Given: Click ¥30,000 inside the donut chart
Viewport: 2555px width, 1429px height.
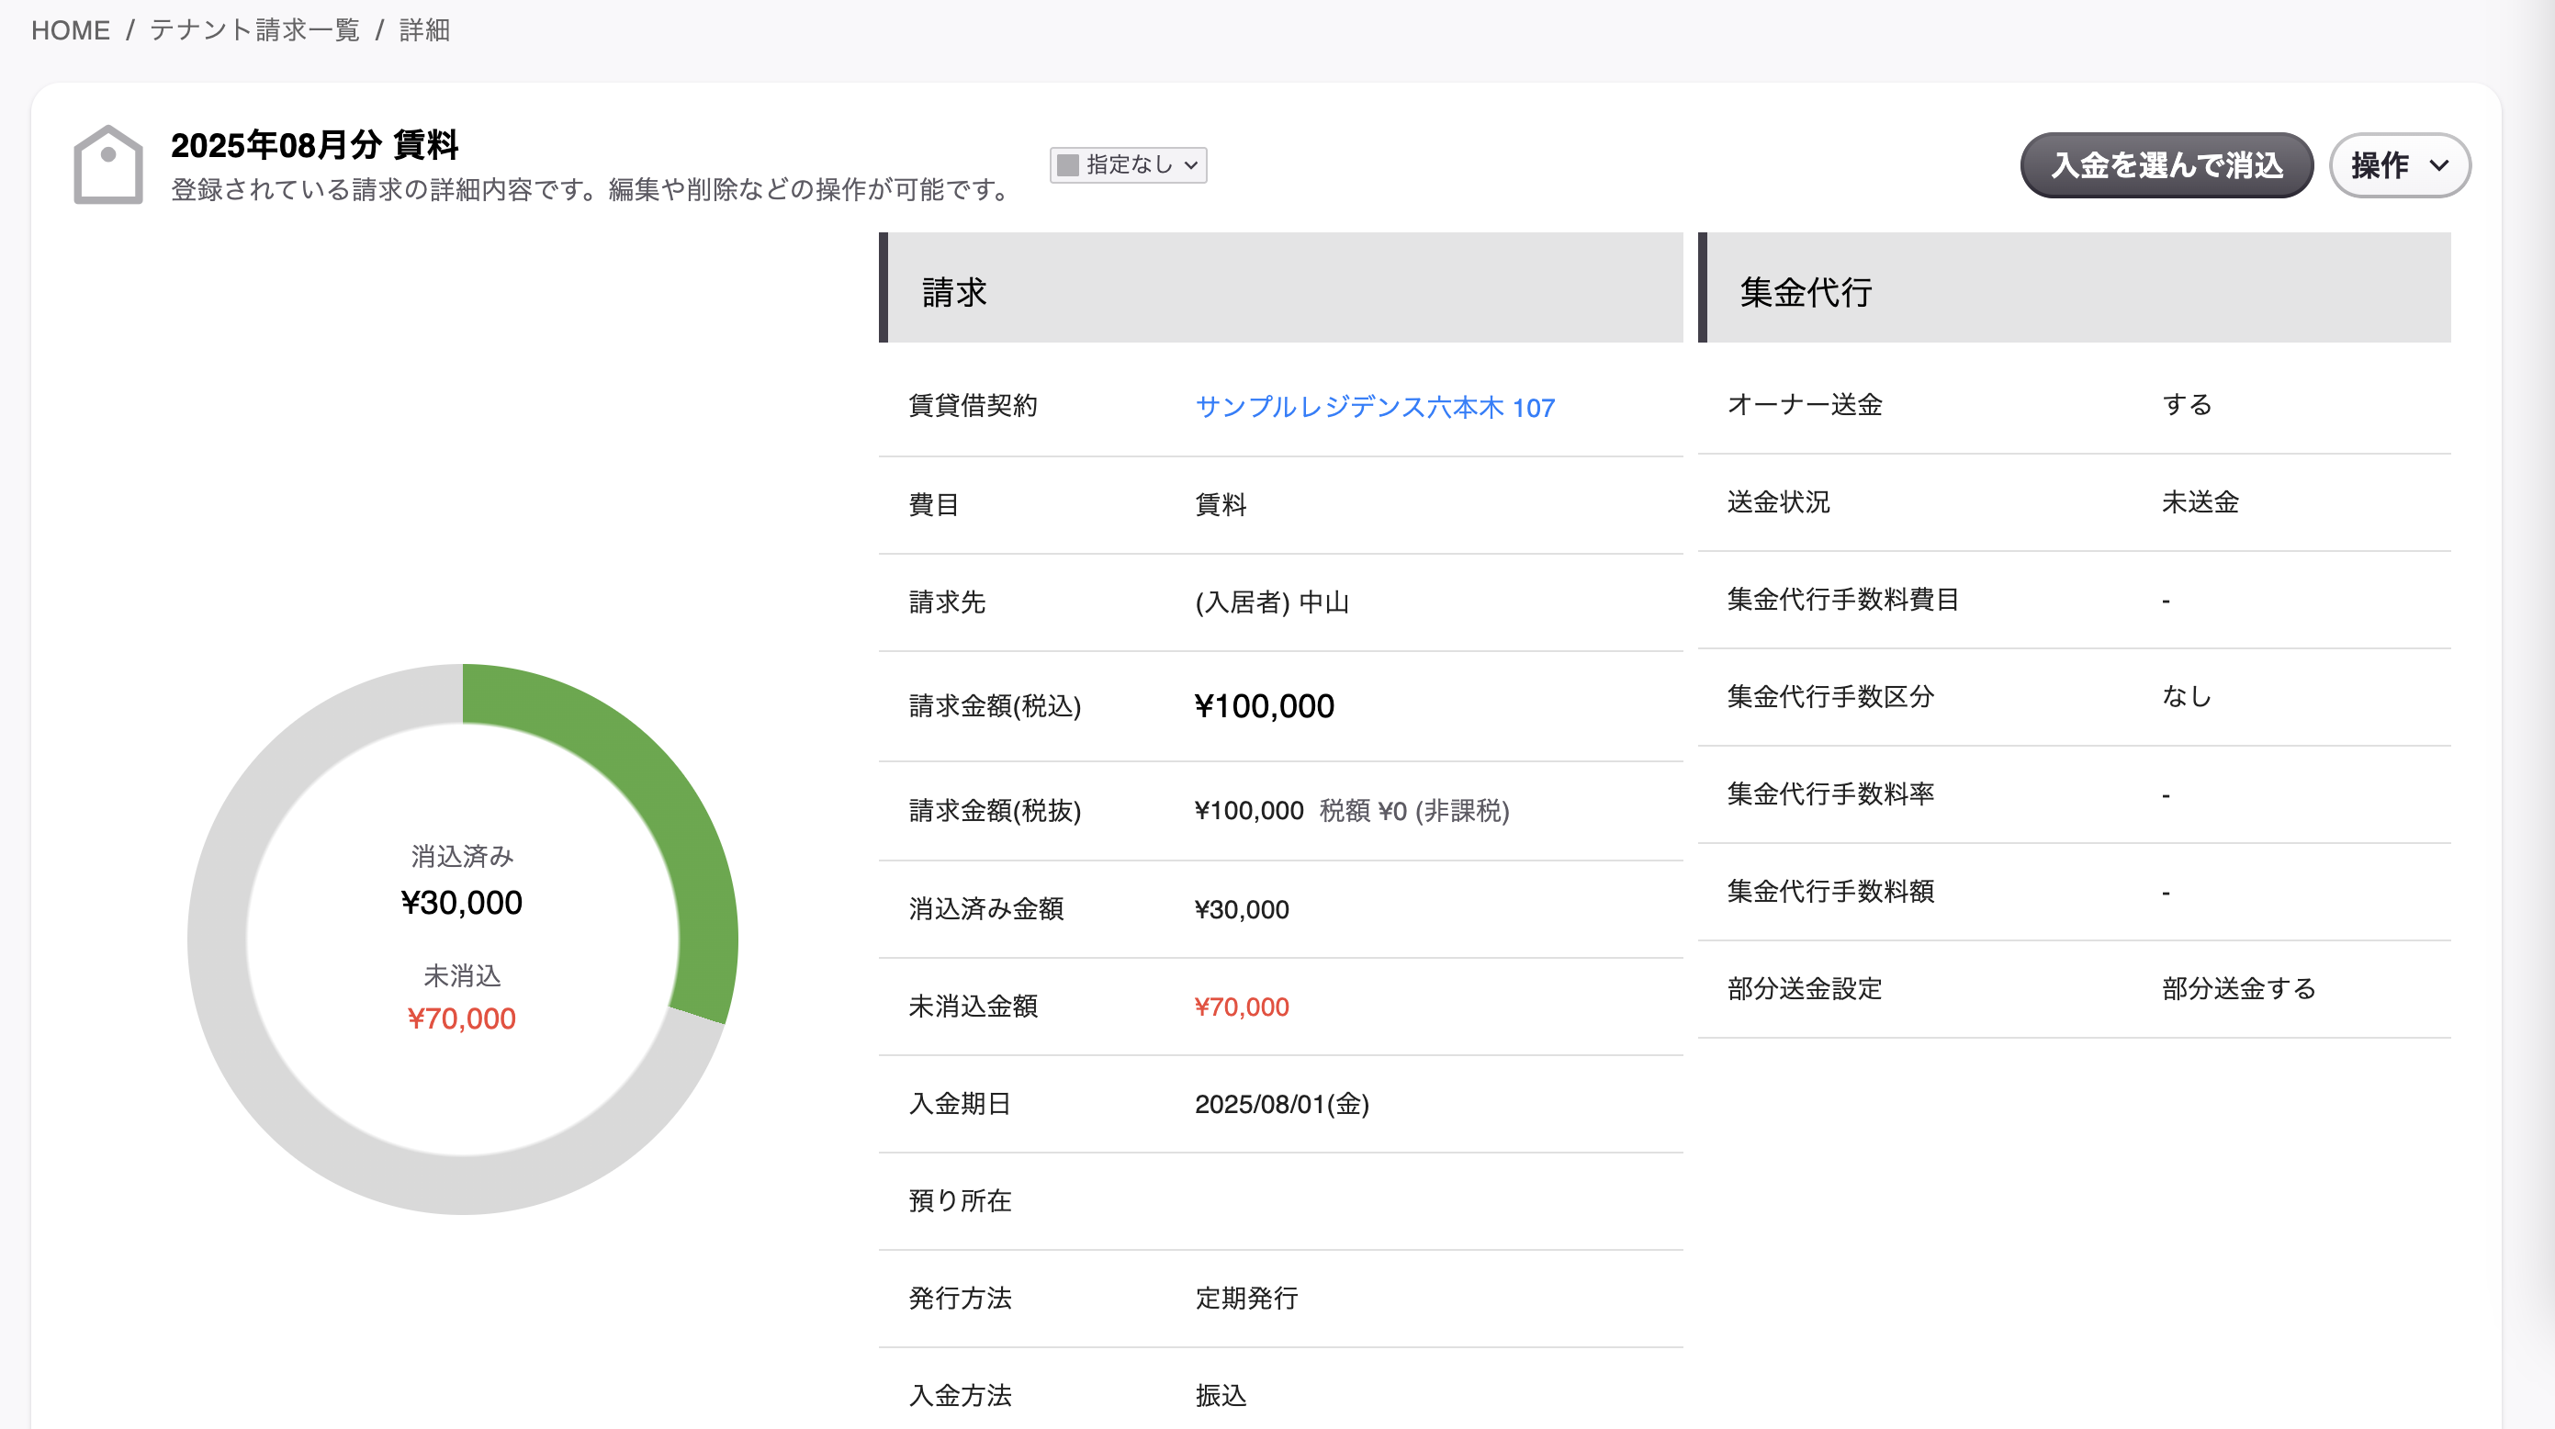Looking at the screenshot, I should click(x=461, y=903).
